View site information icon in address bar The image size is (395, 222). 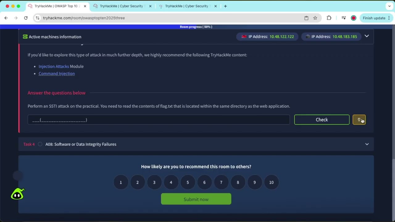pos(37,18)
